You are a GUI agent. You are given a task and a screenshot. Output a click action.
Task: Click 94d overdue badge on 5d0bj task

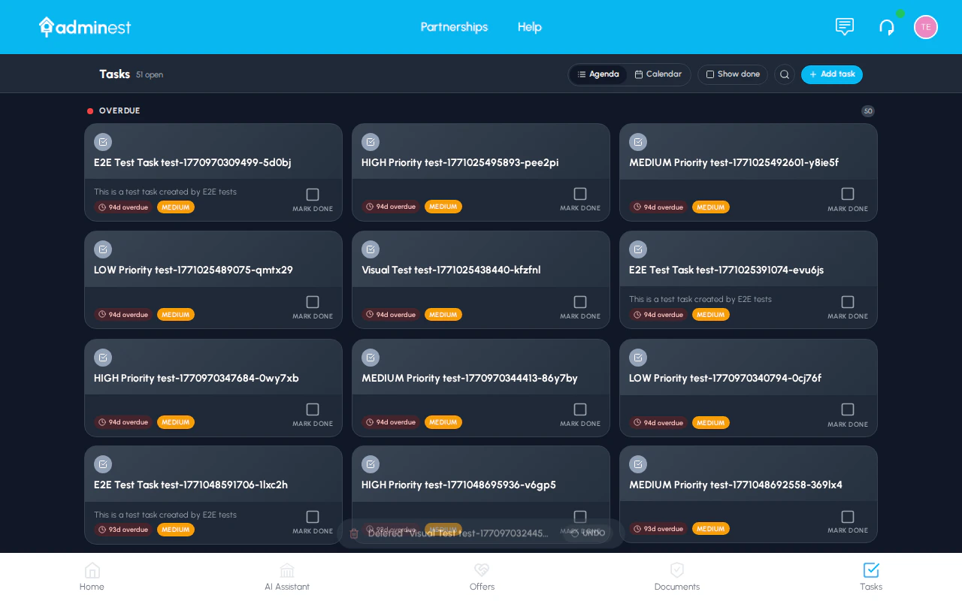point(123,207)
